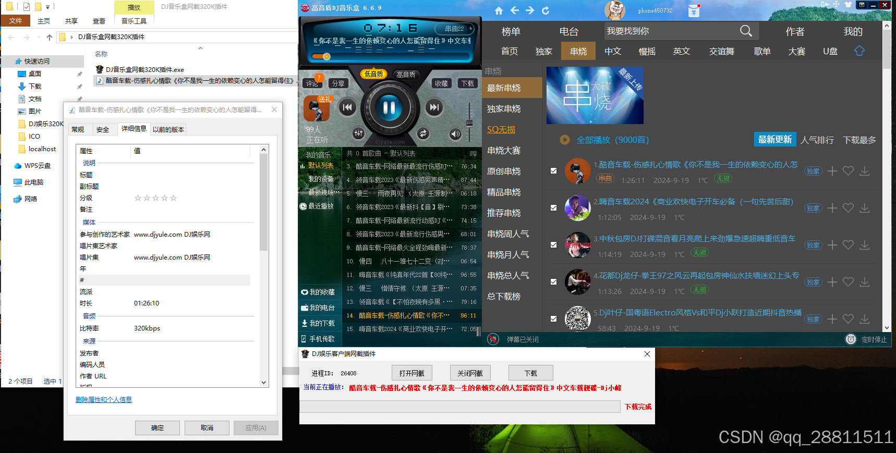Mute the player speaker icon
This screenshot has height=453, width=896.
point(455,134)
